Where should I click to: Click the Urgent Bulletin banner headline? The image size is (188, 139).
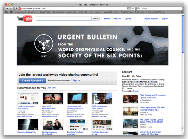87,37
